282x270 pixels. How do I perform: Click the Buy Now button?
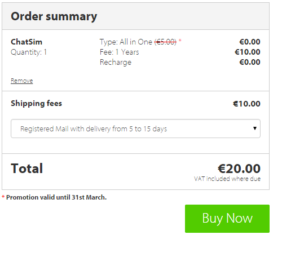click(x=227, y=219)
